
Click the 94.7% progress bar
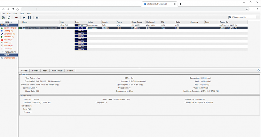pos(81,28)
